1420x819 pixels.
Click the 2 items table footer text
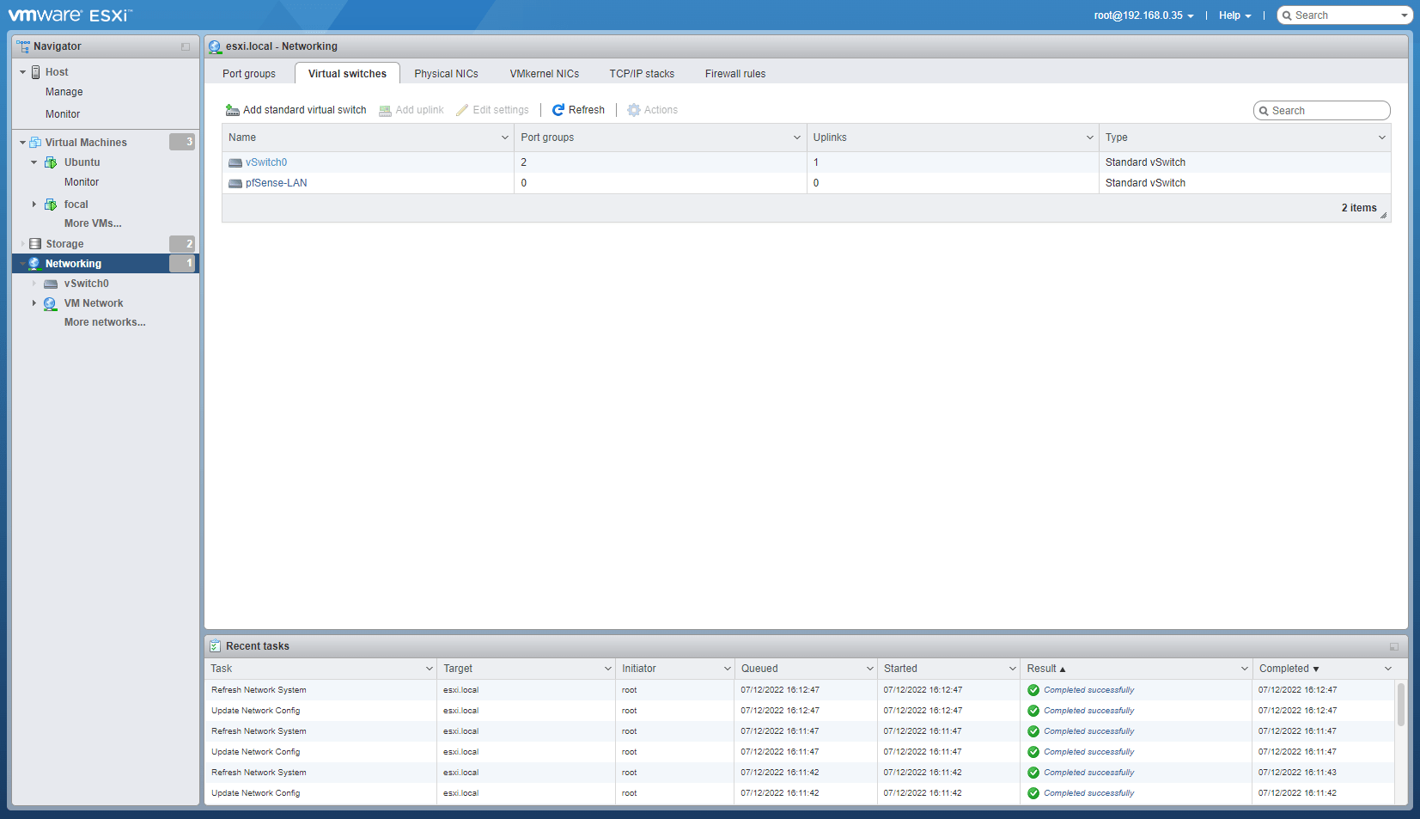pyautogui.click(x=1359, y=208)
